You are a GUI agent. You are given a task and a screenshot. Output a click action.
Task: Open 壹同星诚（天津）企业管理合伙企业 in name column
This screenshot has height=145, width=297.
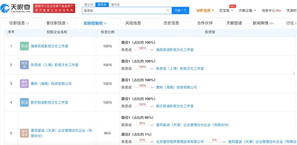click(61, 133)
